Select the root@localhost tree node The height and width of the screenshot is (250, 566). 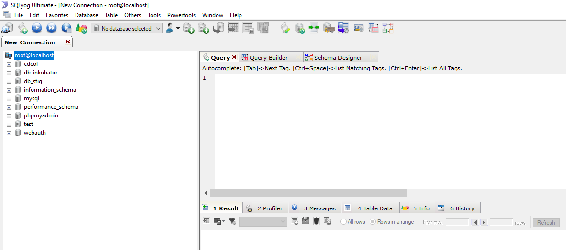(x=34, y=55)
